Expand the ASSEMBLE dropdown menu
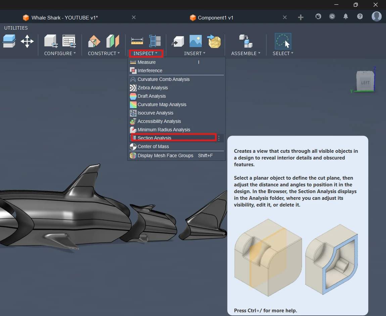Viewport: 386px width, 316px height. [x=246, y=53]
